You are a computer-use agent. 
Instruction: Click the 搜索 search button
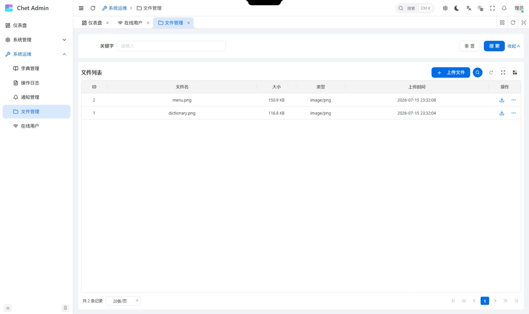[x=494, y=46]
